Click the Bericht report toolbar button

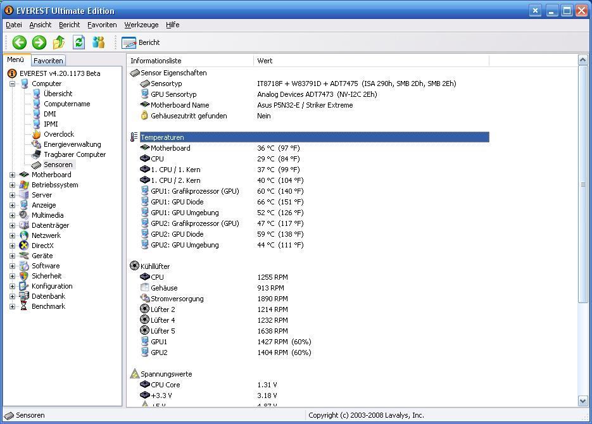coord(141,42)
